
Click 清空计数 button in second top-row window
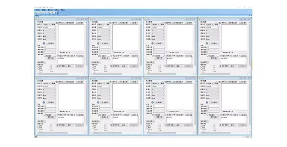105,58
